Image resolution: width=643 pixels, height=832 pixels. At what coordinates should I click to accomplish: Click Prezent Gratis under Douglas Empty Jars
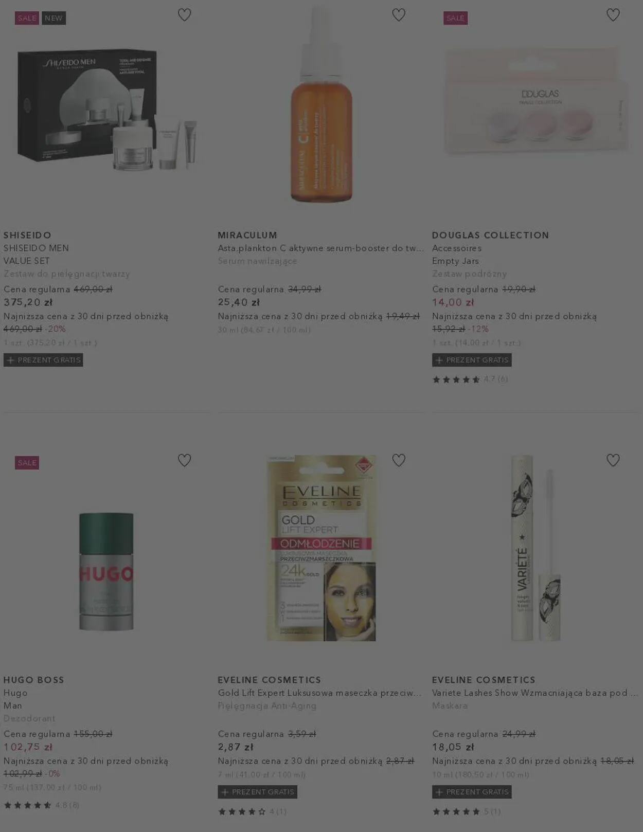[472, 360]
